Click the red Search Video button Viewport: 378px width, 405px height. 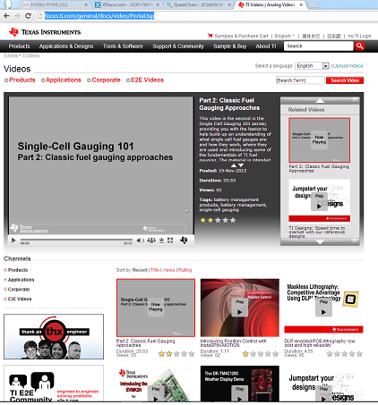345,80
